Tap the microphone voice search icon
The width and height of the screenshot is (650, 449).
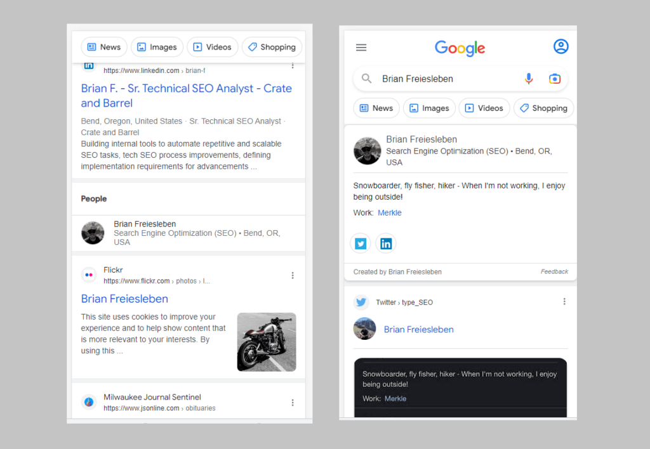529,79
